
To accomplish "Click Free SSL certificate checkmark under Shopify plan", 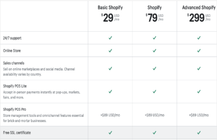I will 154,133.
